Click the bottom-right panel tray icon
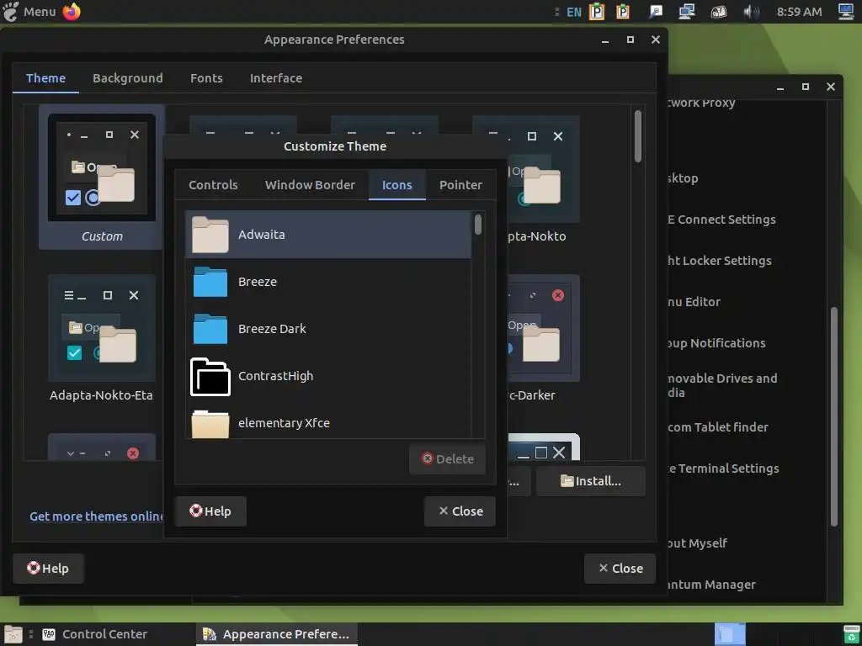 pos(851,634)
